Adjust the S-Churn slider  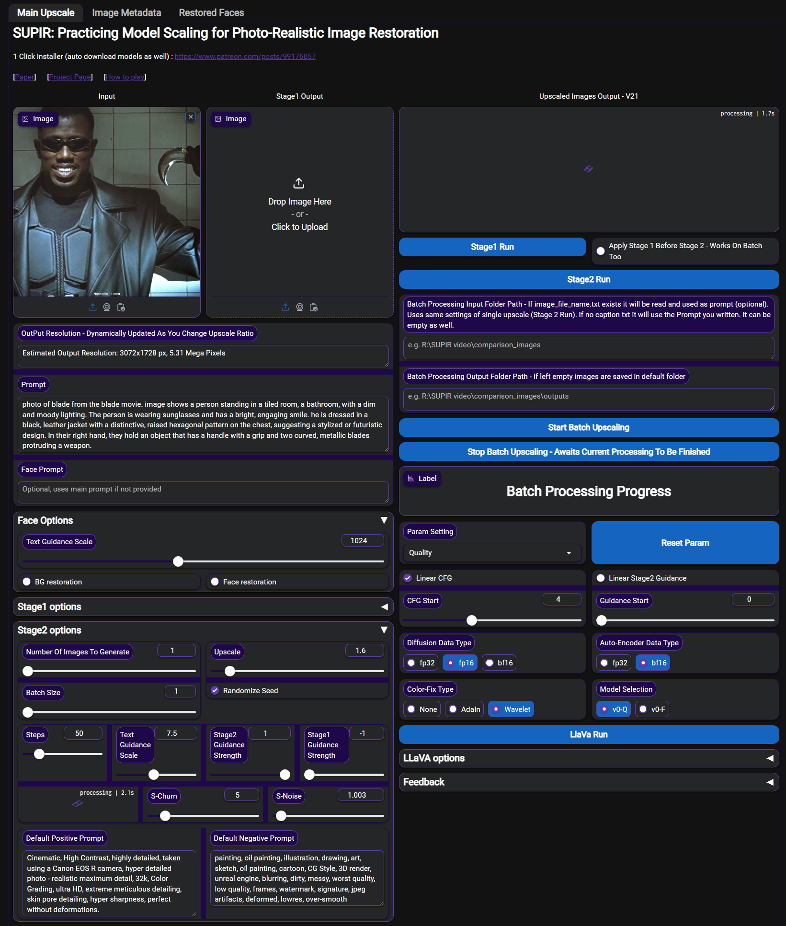203,815
